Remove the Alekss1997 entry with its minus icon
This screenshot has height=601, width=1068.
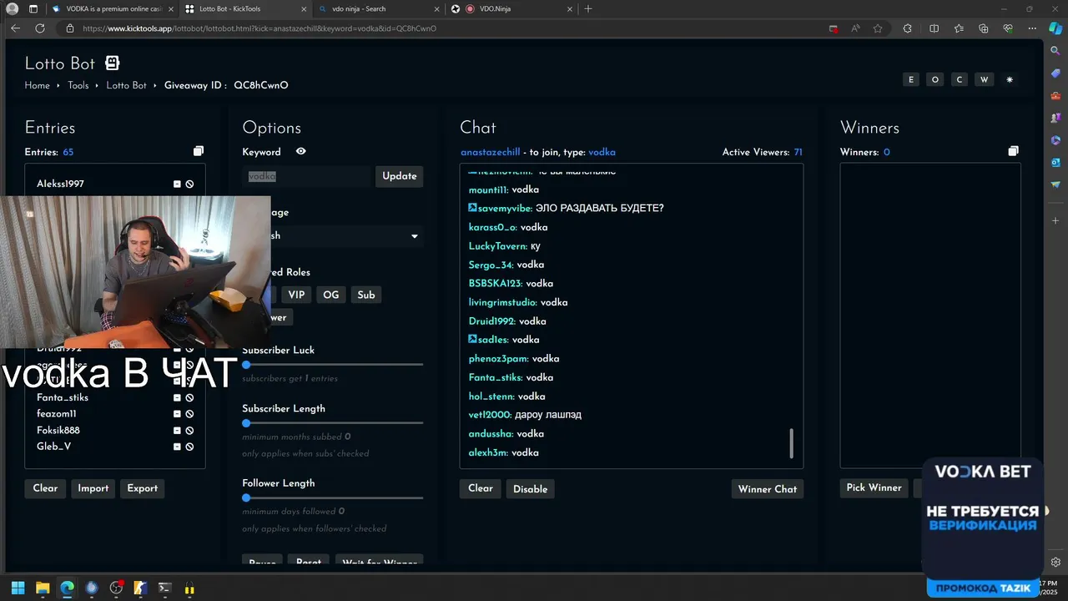tap(177, 184)
